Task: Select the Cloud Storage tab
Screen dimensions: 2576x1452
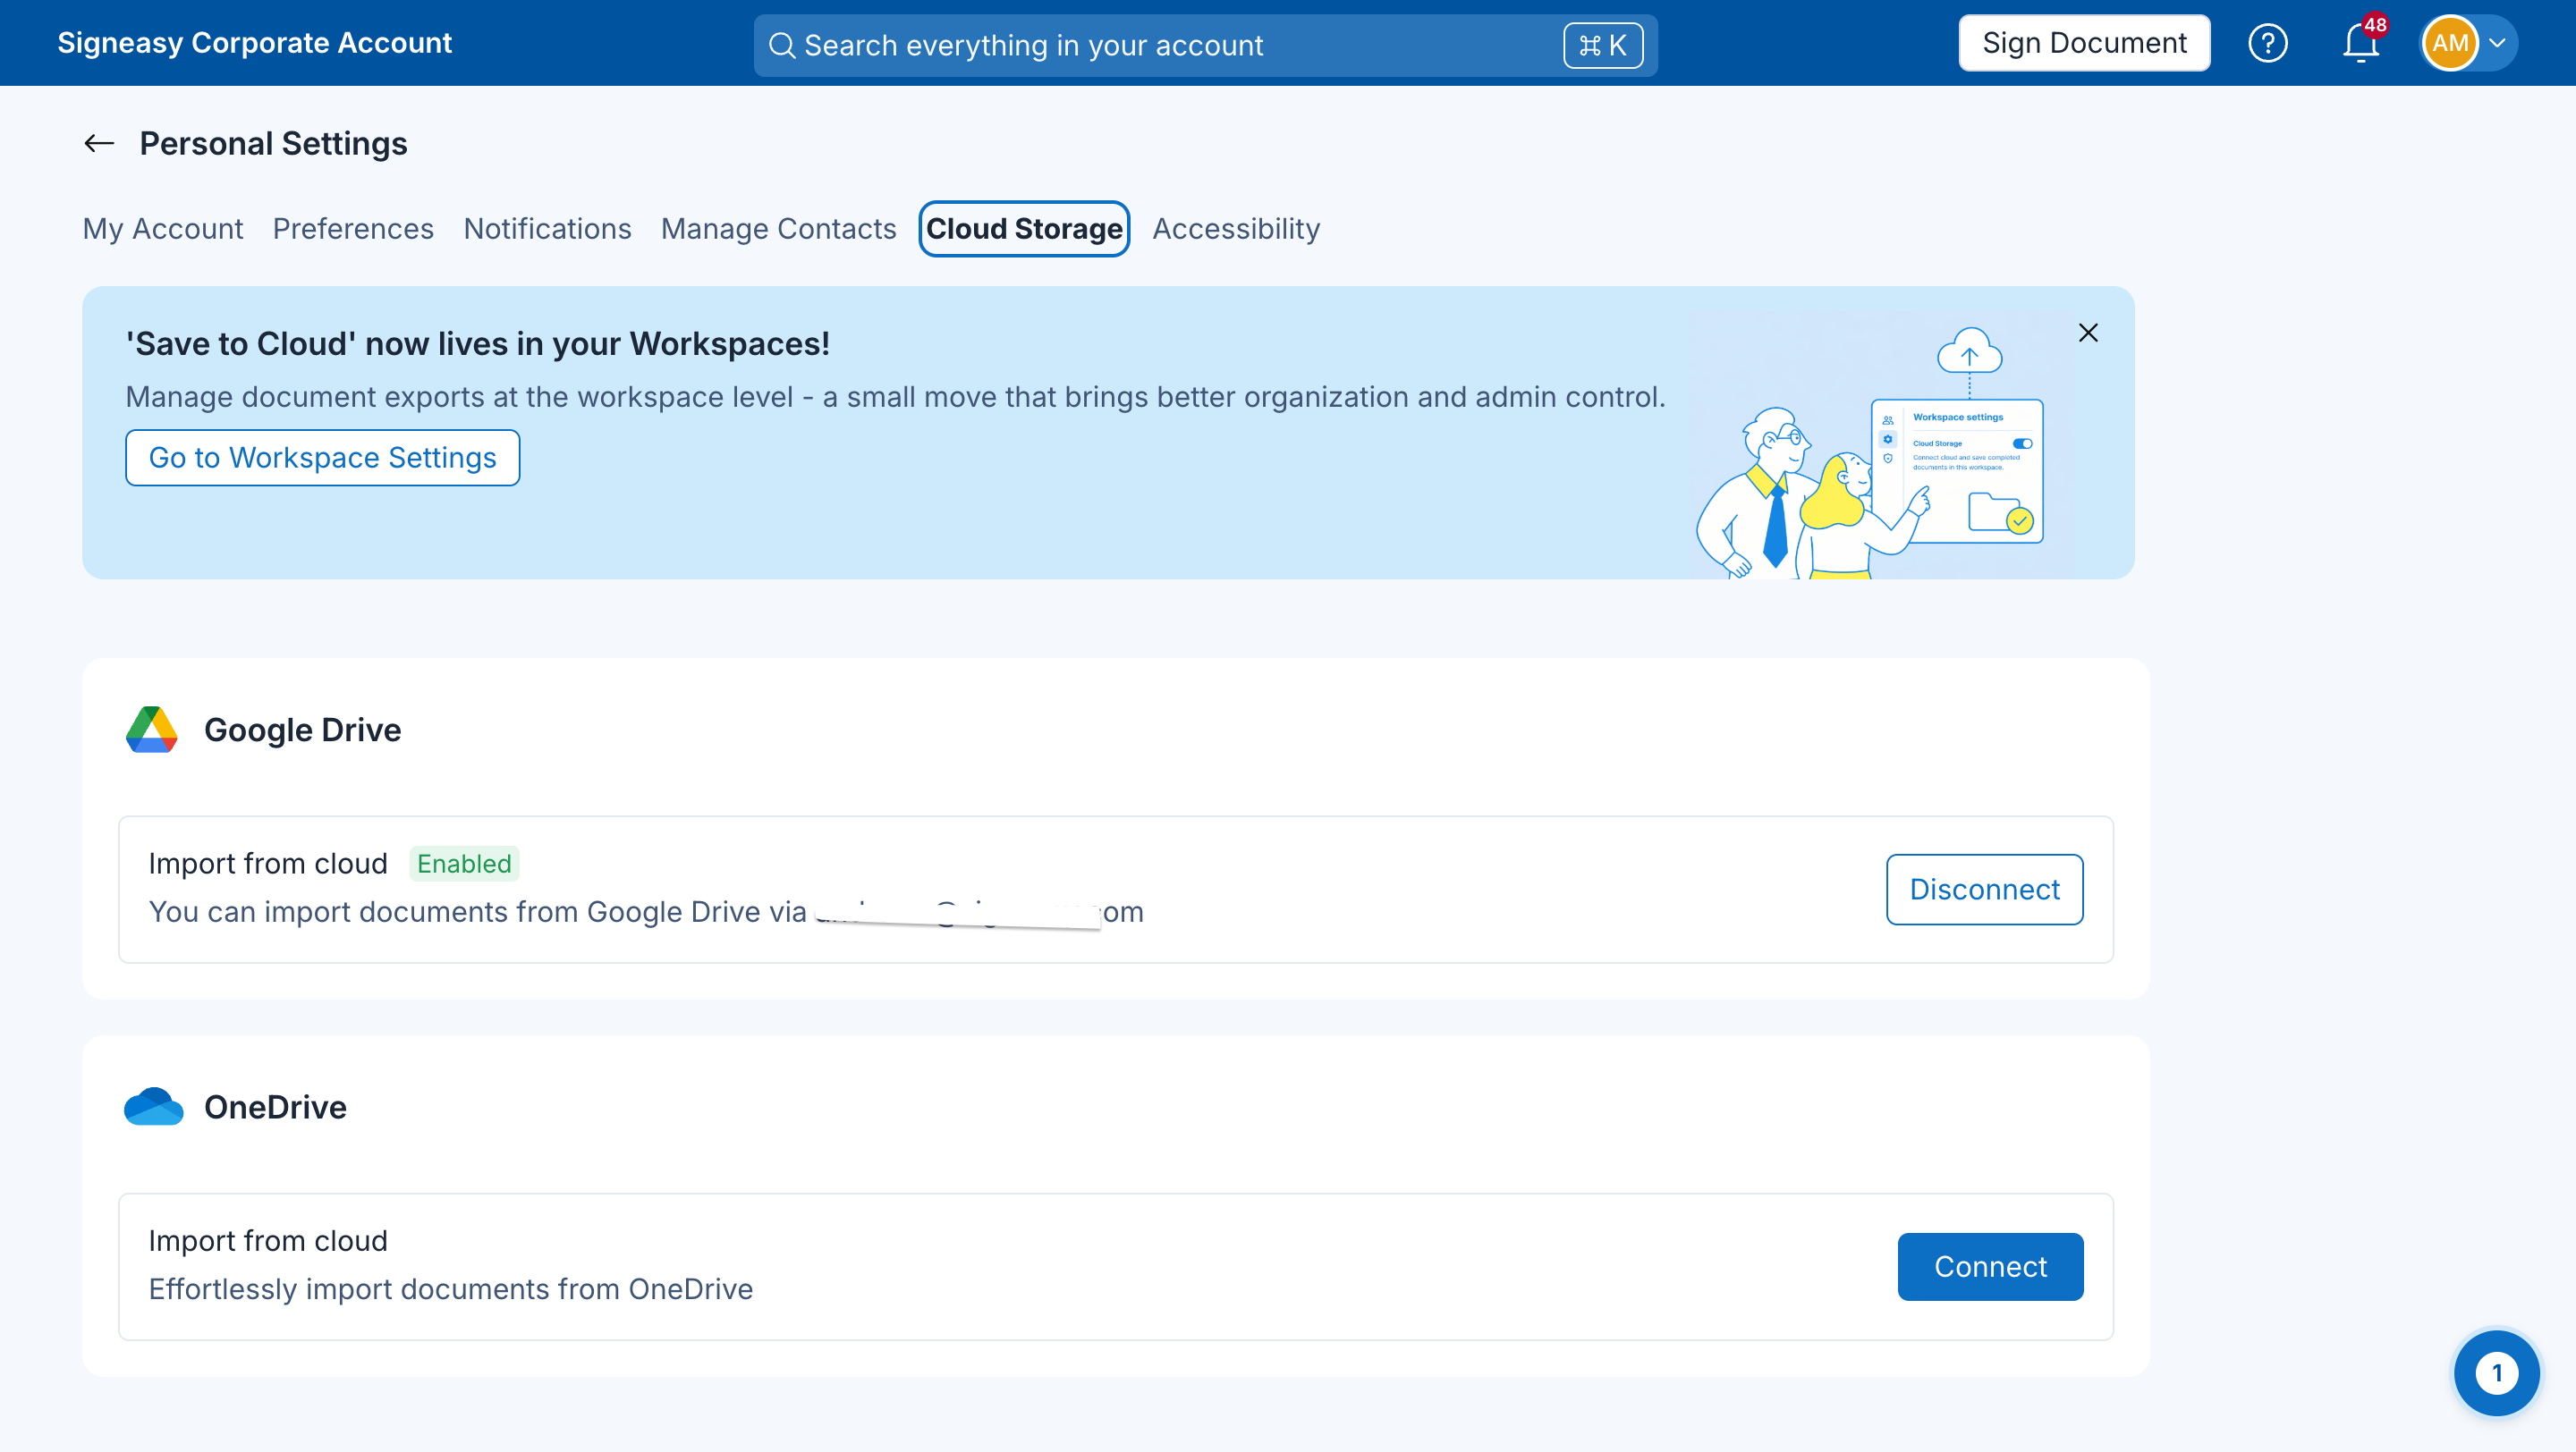Action: 1024,229
